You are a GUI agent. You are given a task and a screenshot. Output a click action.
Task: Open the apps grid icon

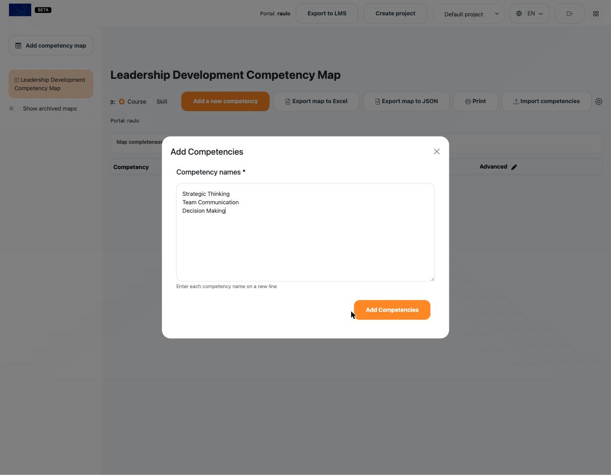[596, 14]
